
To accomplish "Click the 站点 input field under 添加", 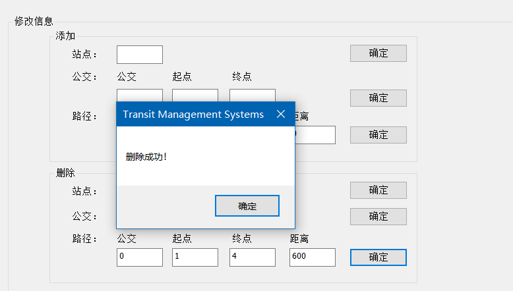I will coord(140,55).
